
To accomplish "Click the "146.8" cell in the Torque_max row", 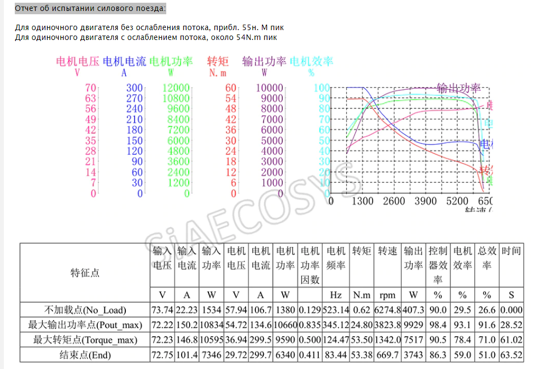I will 187,340.
